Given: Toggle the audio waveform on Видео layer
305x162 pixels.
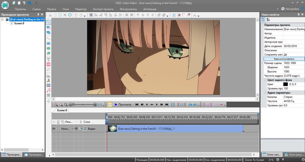Looking at the screenshot, I should [76, 129].
